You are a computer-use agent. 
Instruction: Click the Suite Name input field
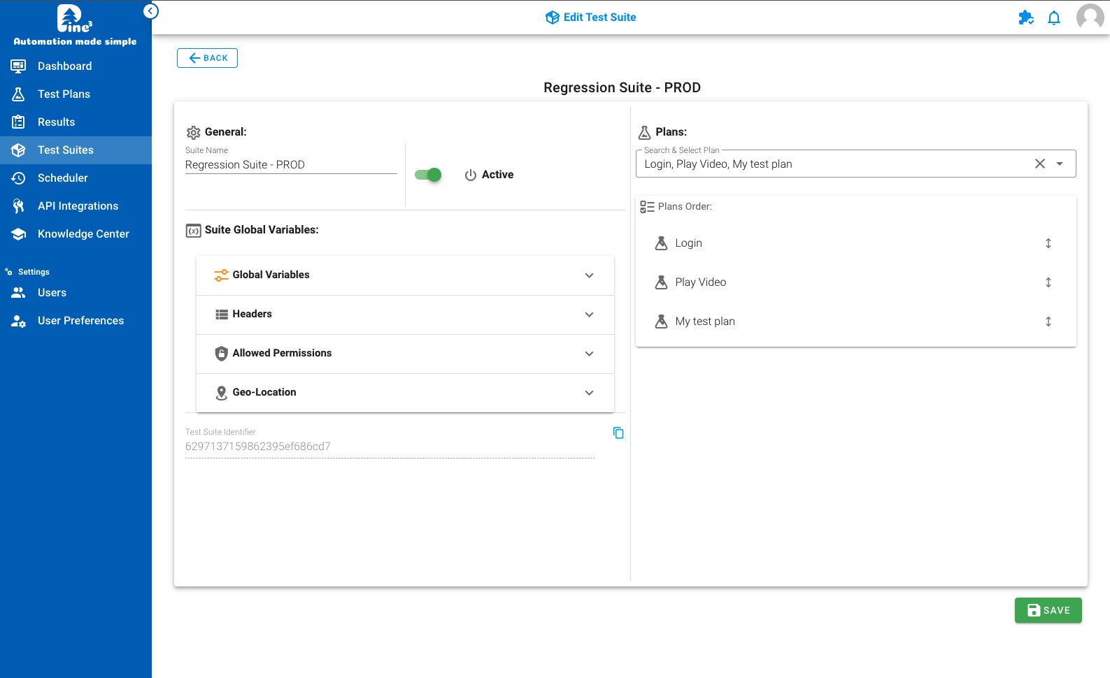pyautogui.click(x=290, y=165)
